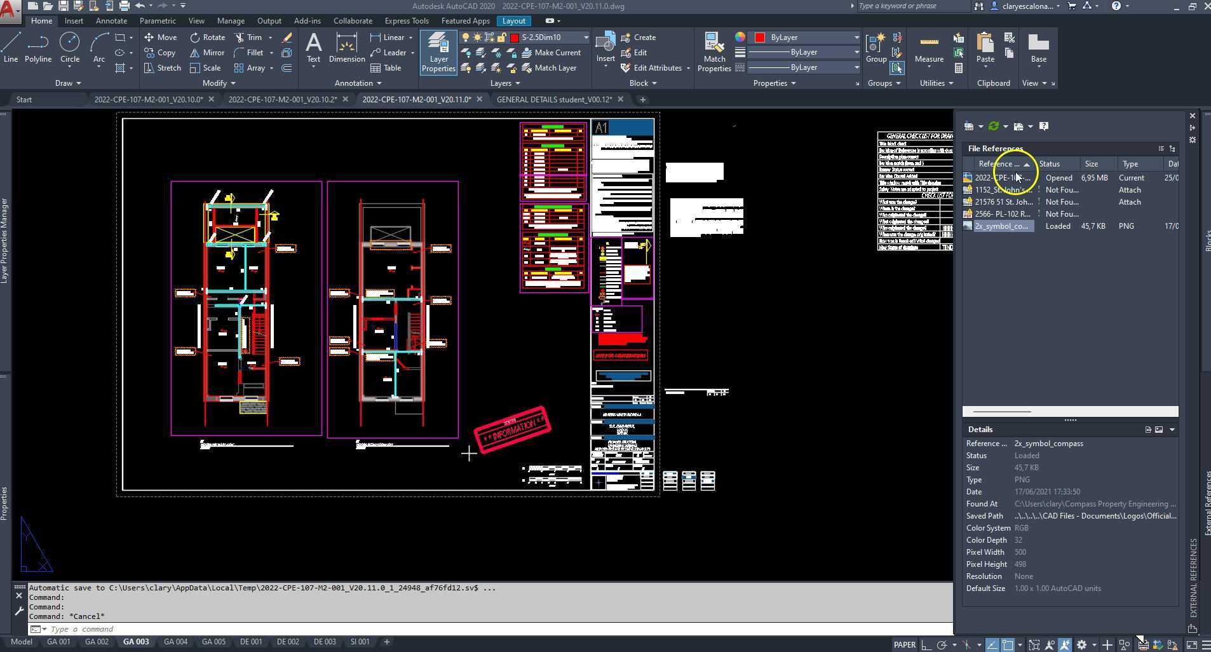Refresh the external references list
The height and width of the screenshot is (652, 1211).
pyautogui.click(x=994, y=126)
